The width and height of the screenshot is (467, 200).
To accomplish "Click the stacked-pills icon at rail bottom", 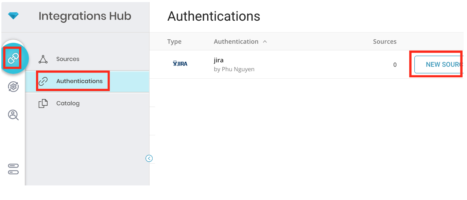I will coord(13,168).
